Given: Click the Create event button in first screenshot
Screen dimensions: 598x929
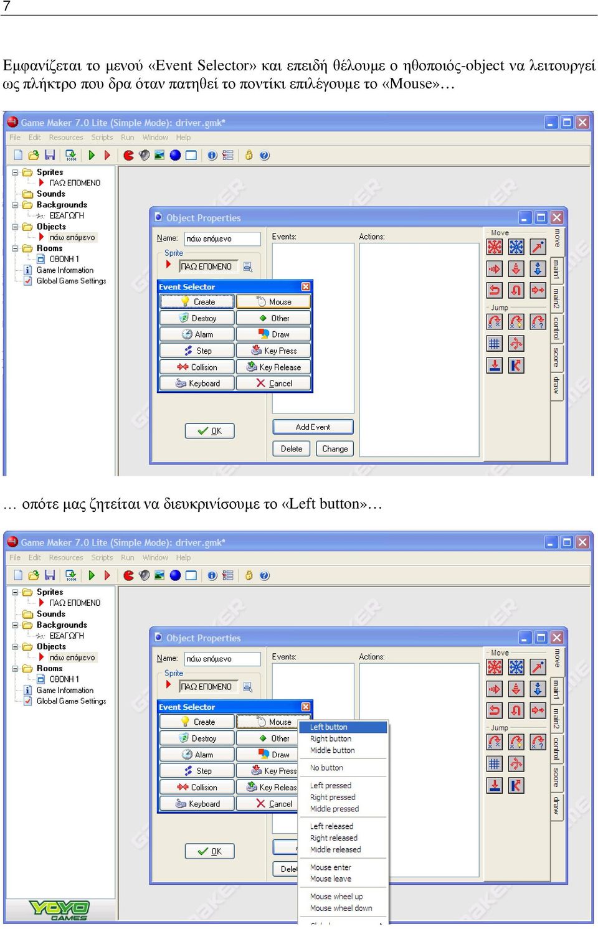Looking at the screenshot, I should [197, 302].
